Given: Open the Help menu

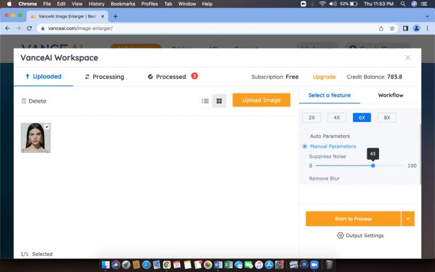Looking at the screenshot, I should [207, 4].
